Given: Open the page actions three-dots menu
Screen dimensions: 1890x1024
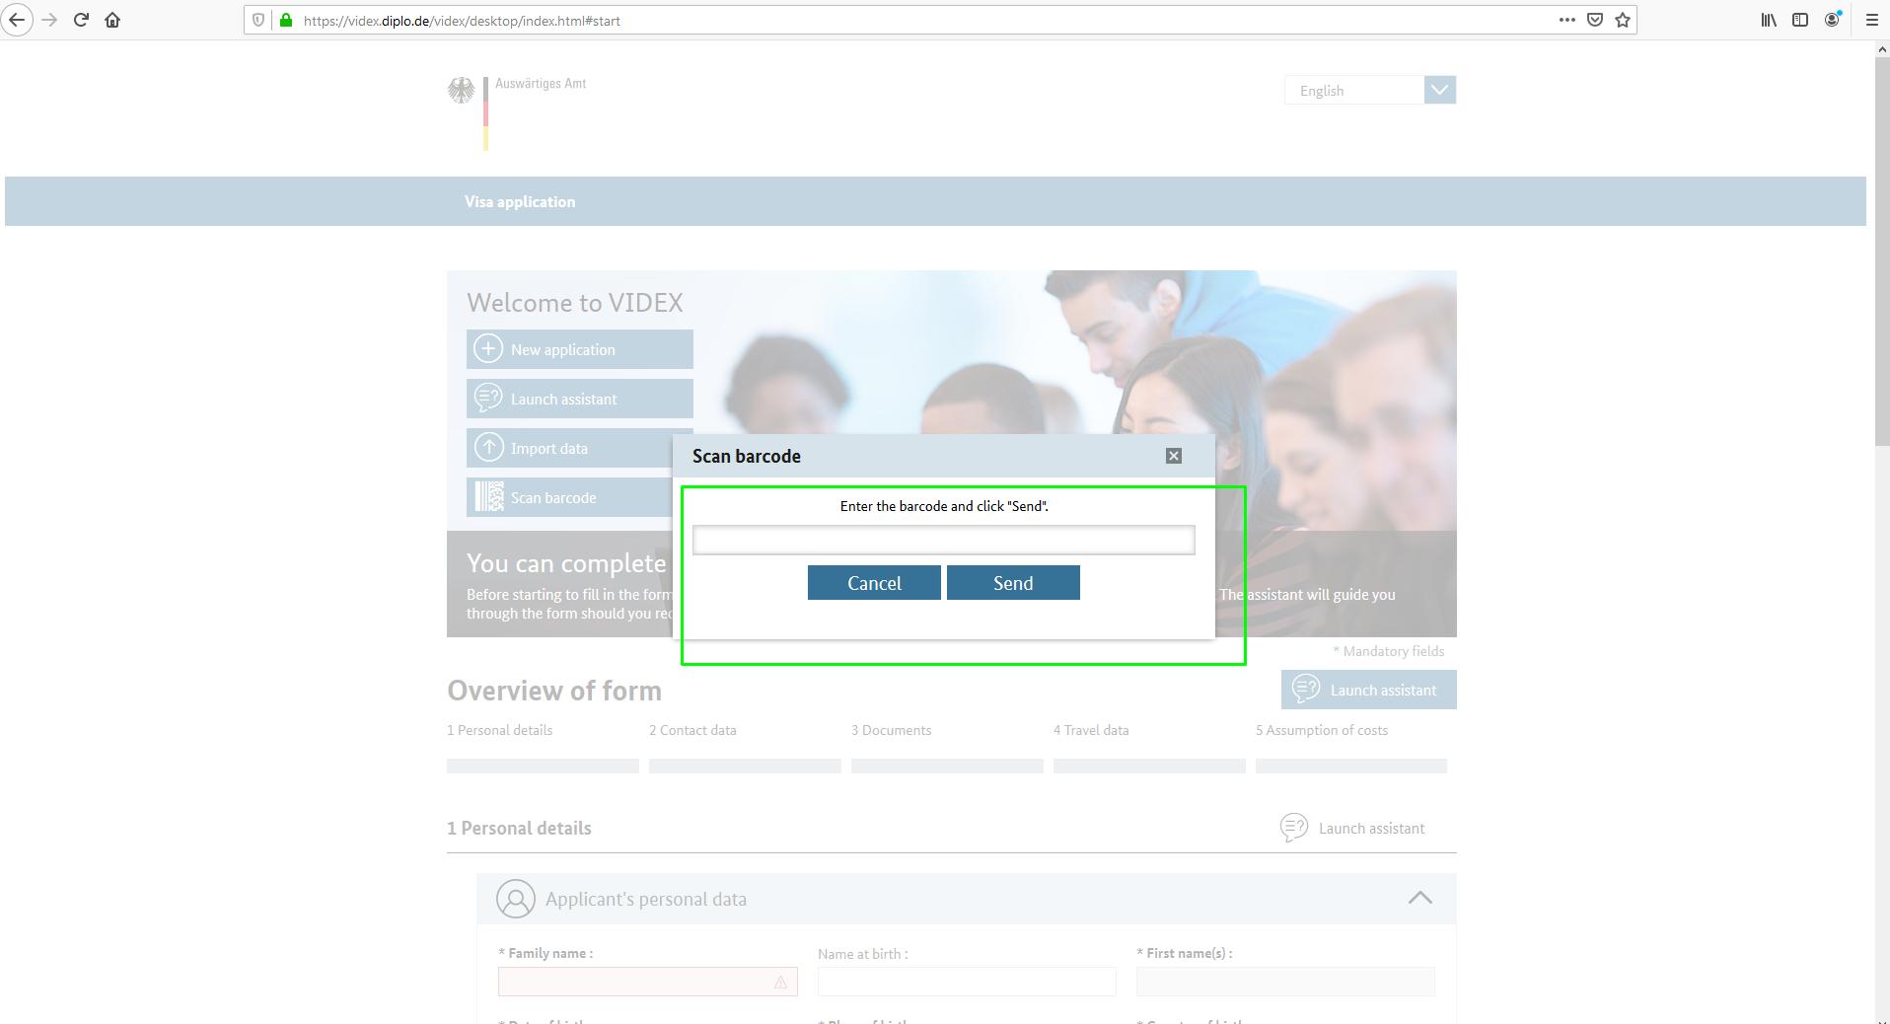Looking at the screenshot, I should [x=1566, y=20].
